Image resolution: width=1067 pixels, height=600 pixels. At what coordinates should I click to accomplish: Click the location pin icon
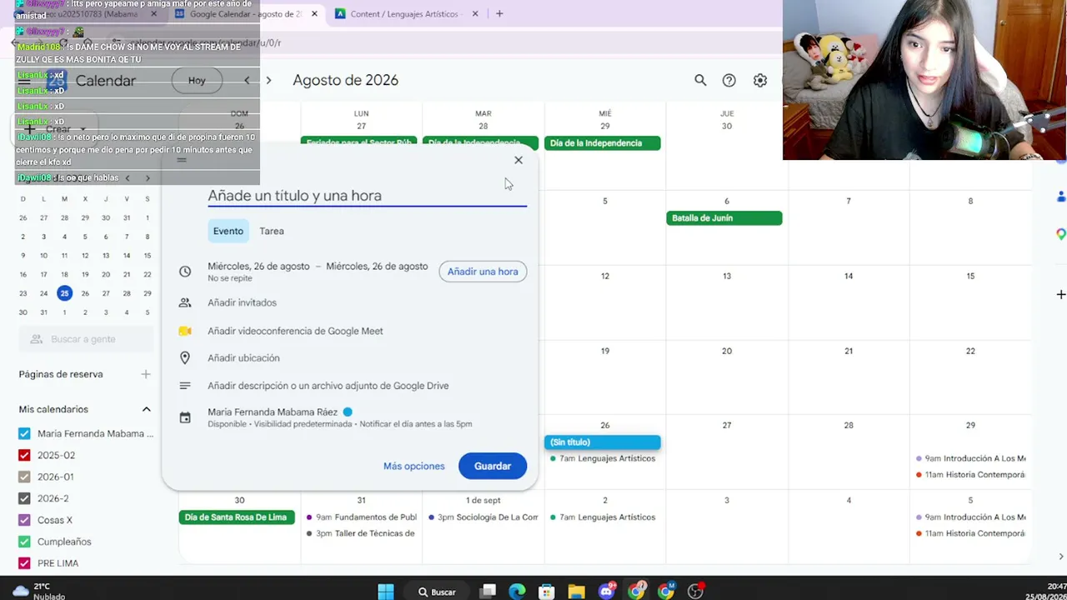pyautogui.click(x=185, y=357)
